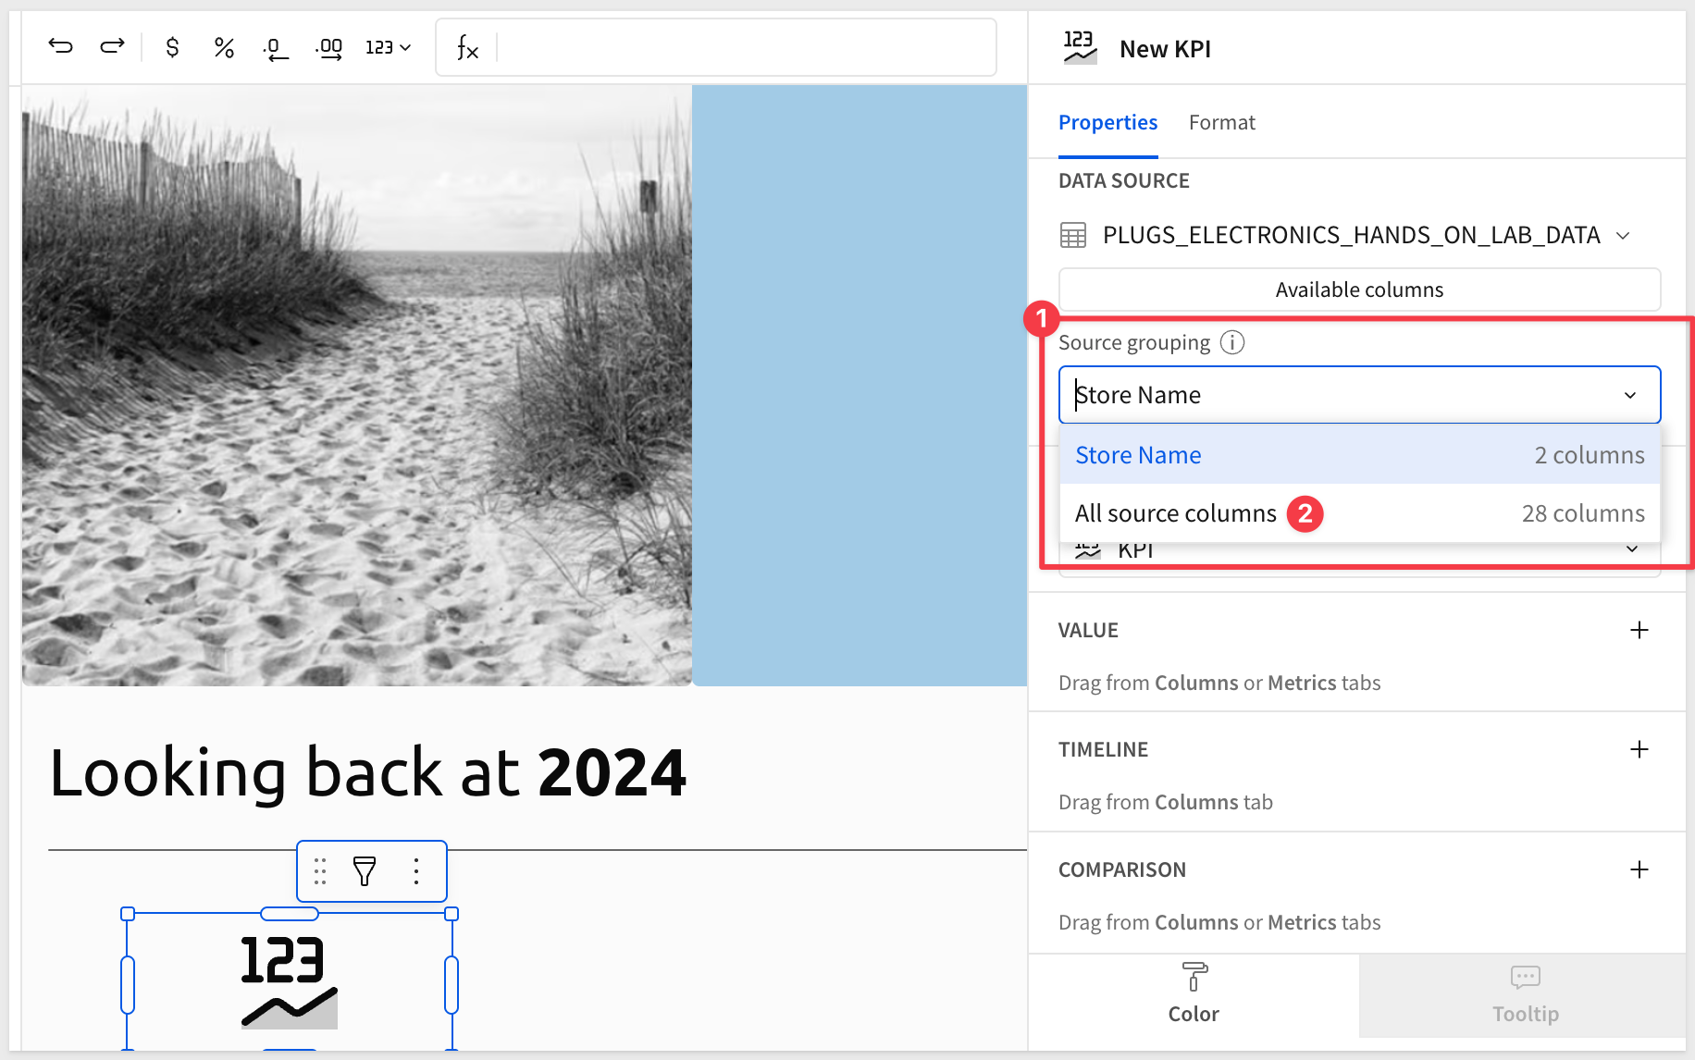The width and height of the screenshot is (1695, 1060).
Task: Open the 123 number format dropdown
Action: pos(388,47)
